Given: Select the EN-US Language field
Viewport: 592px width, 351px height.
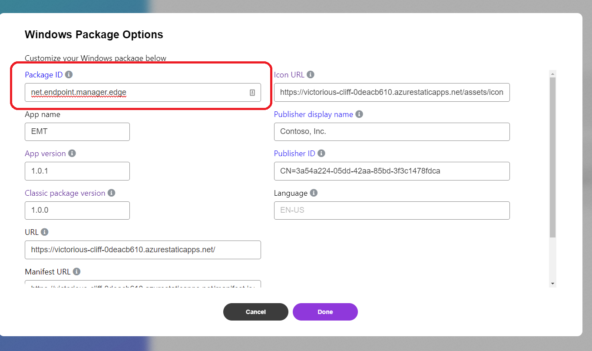Looking at the screenshot, I should click(391, 211).
